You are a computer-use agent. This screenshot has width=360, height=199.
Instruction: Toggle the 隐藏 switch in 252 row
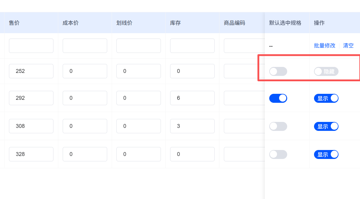pyautogui.click(x=326, y=71)
